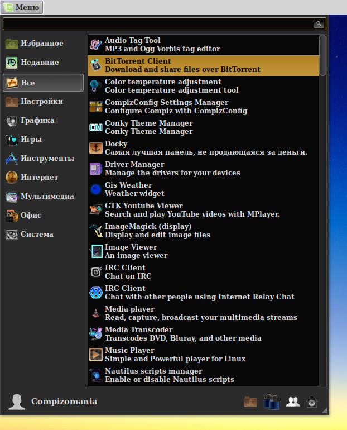
Task: Click the Color temperature adjustment lightbulb icon
Action: (96, 86)
